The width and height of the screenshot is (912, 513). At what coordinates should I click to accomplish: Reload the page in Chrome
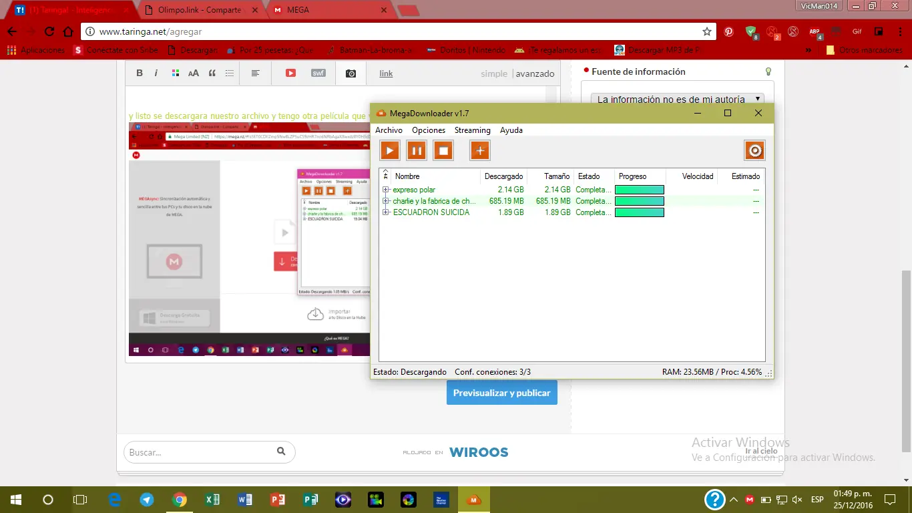[x=49, y=31]
